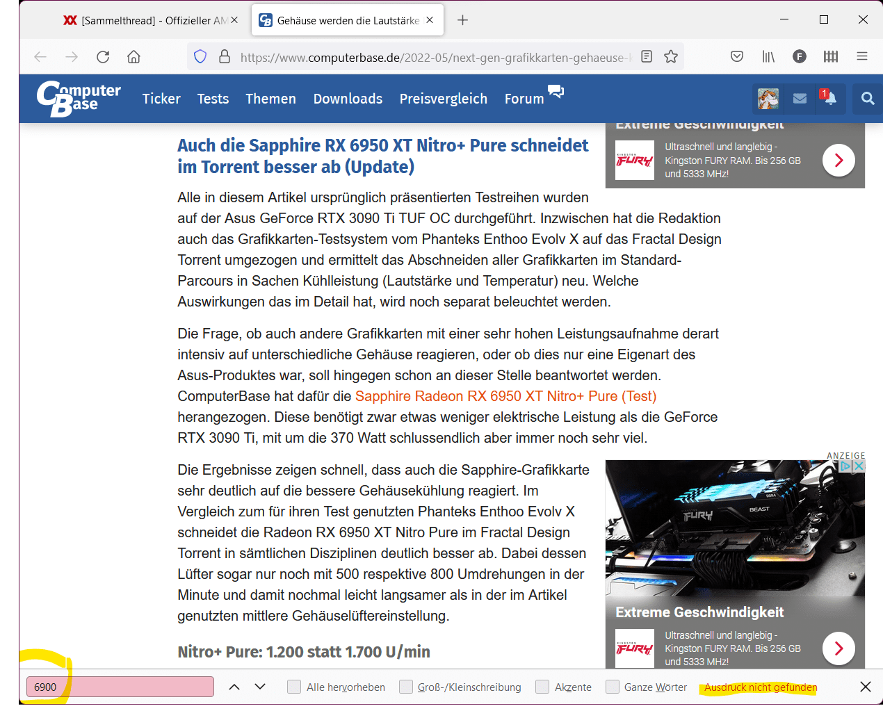This screenshot has height=711, width=883.
Task: Click the Kingston FURY RAM ad image
Action: pos(735,528)
